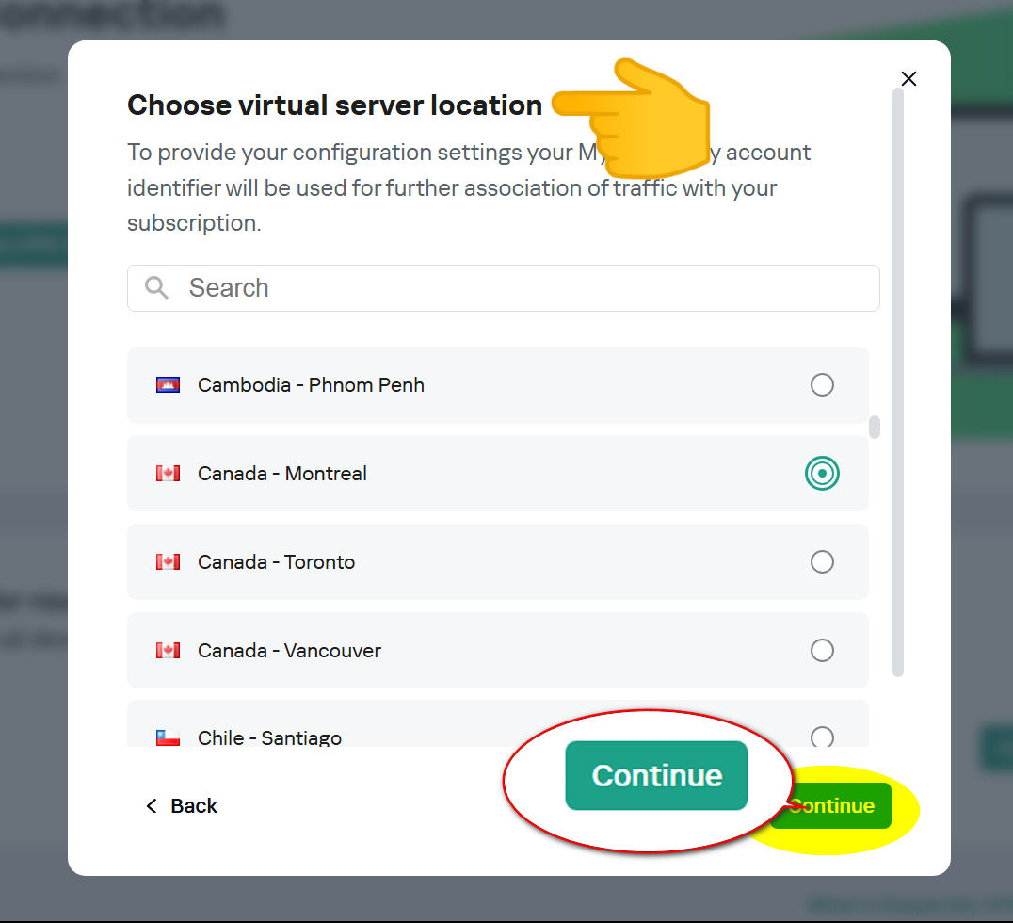
Task: Select the Canada - Toronto list row
Action: (x=497, y=561)
